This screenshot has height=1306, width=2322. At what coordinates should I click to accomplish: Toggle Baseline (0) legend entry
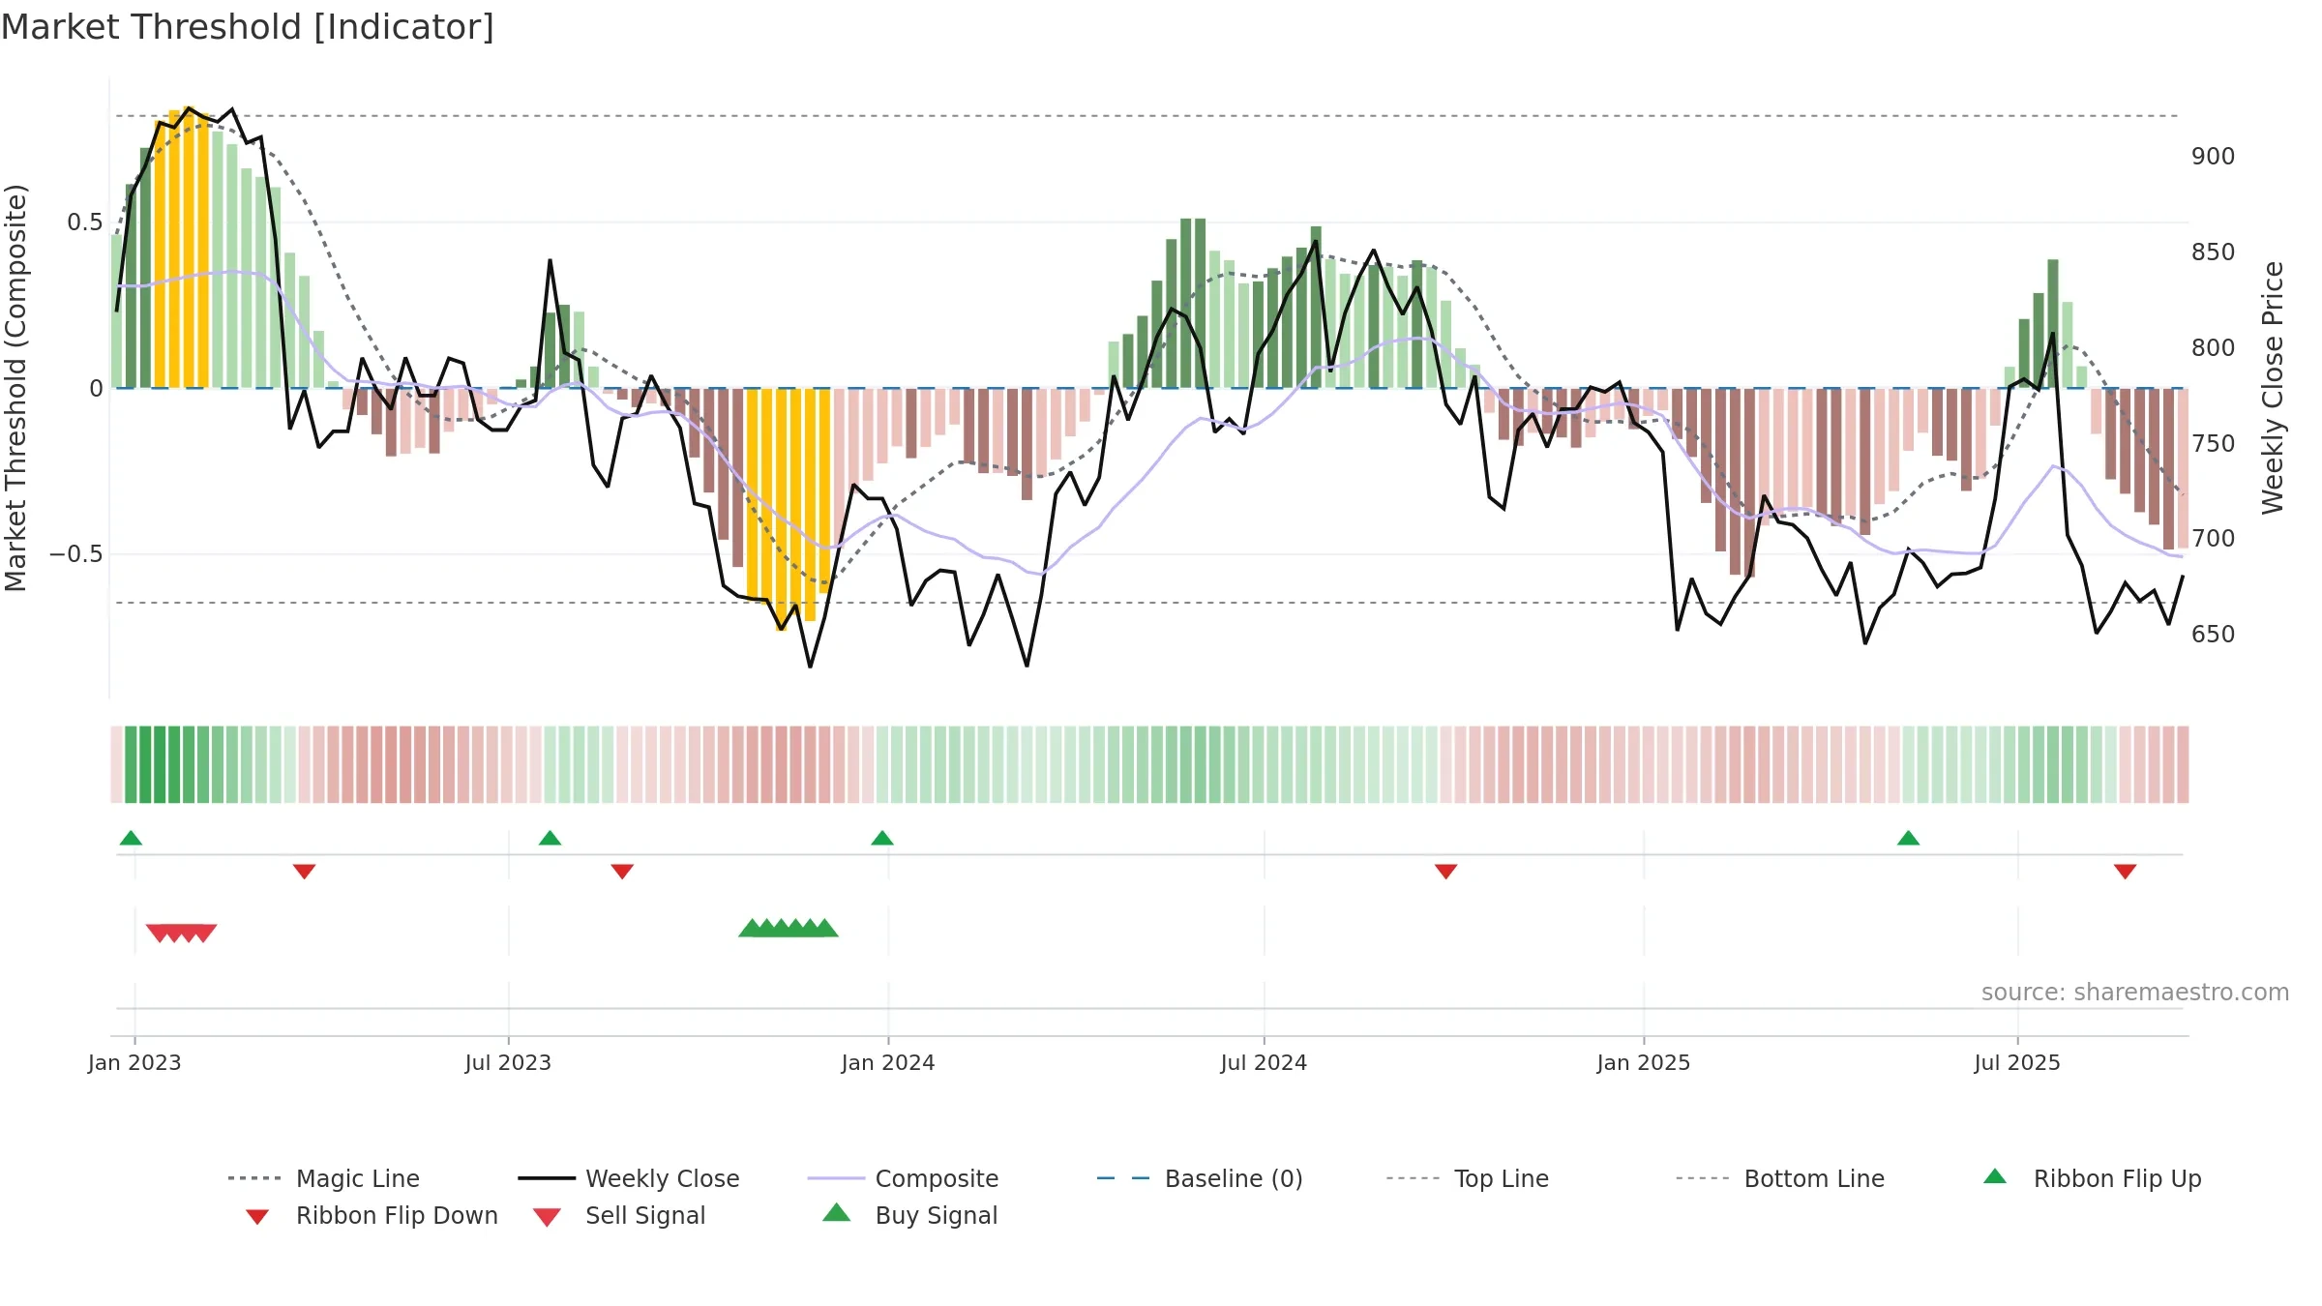1201,1178
